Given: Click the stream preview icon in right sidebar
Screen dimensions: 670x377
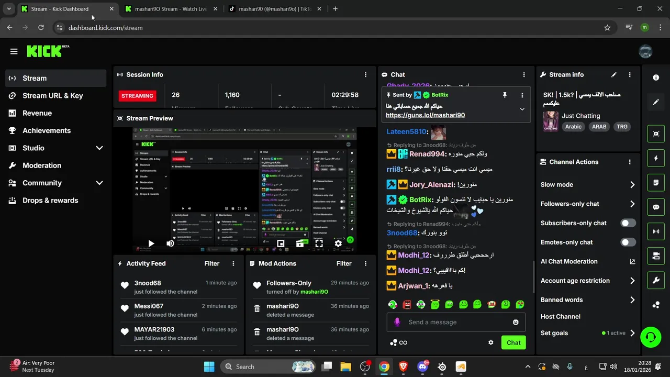Looking at the screenshot, I should pos(656,134).
